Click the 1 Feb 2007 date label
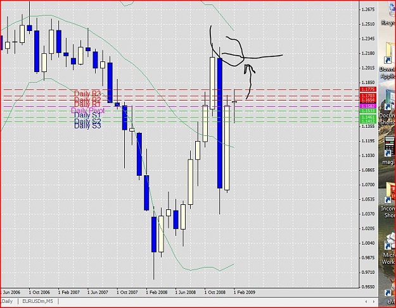The width and height of the screenshot is (396, 308). pos(68,292)
